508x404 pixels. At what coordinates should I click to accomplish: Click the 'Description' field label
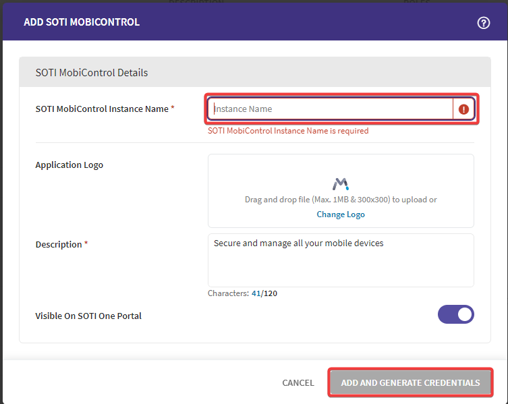click(59, 245)
